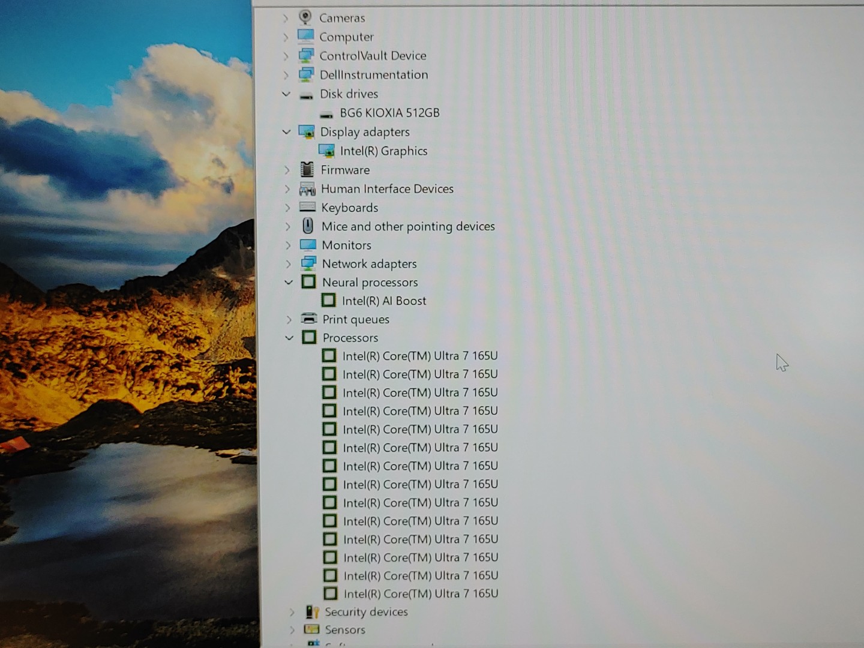
Task: Click the Firmware chip icon
Action: 307,170
